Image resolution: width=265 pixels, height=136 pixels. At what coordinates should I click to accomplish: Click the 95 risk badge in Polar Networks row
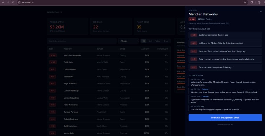point(53,105)
